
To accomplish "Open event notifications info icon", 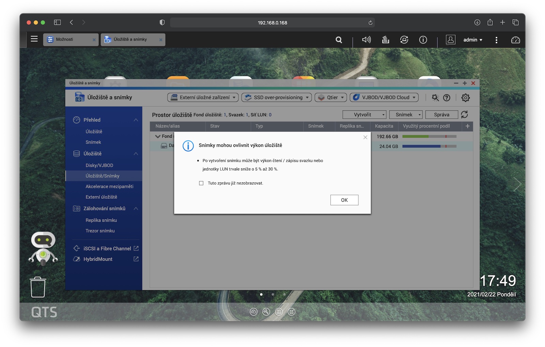I will [x=423, y=40].
